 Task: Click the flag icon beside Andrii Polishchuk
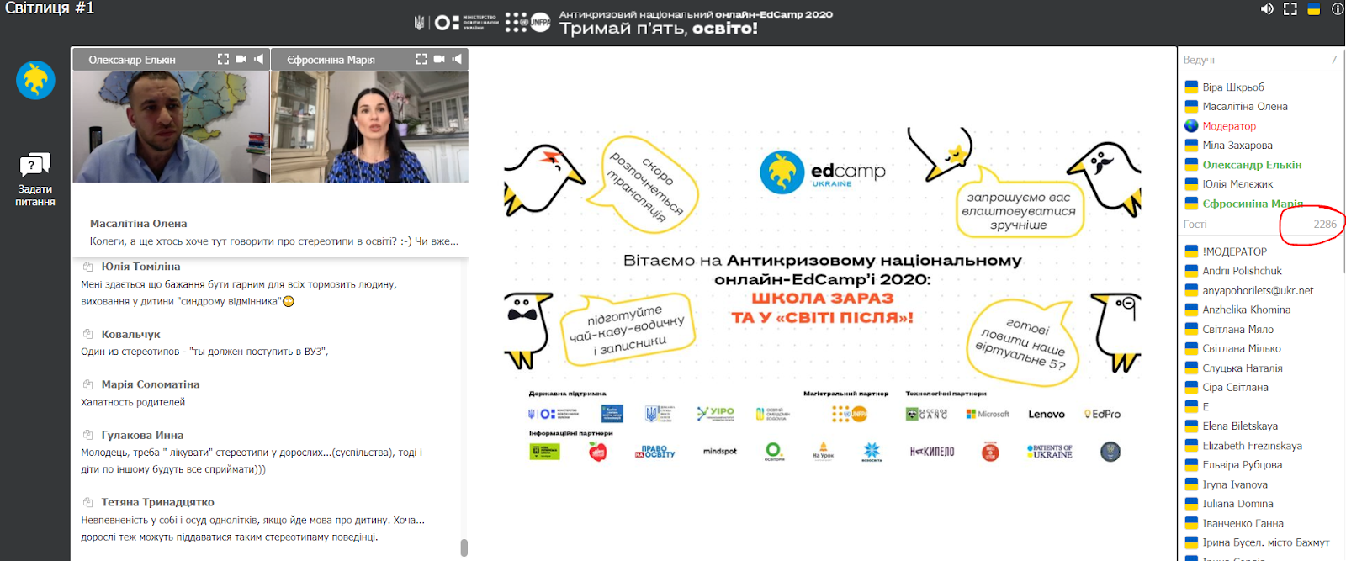(1191, 271)
